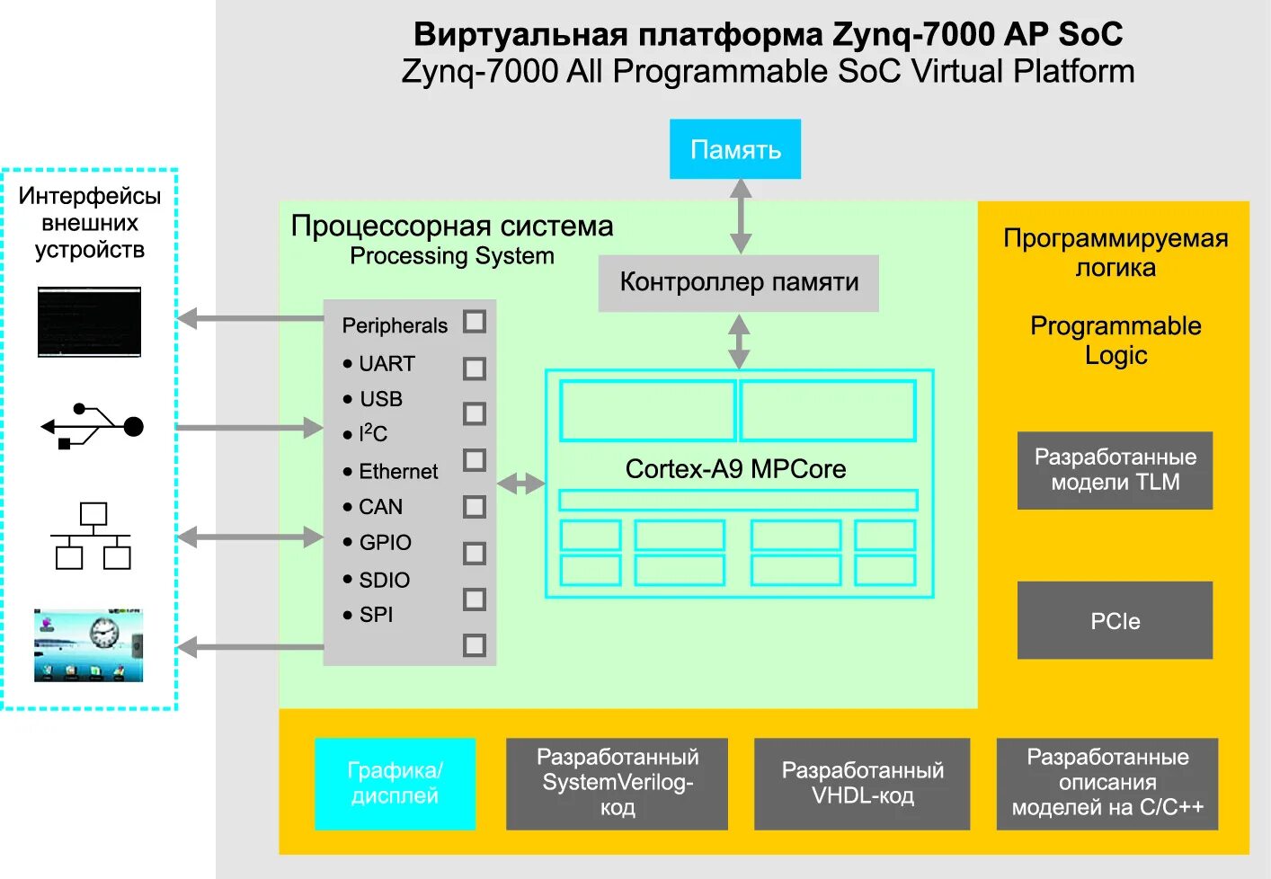Click the terminal console screenshot icon
Viewport: 1271px width, 879px height.
(89, 322)
